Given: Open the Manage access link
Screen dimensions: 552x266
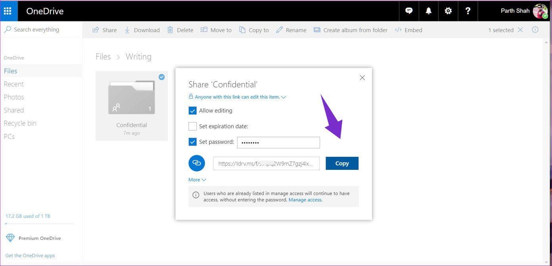Looking at the screenshot, I should point(305,200).
